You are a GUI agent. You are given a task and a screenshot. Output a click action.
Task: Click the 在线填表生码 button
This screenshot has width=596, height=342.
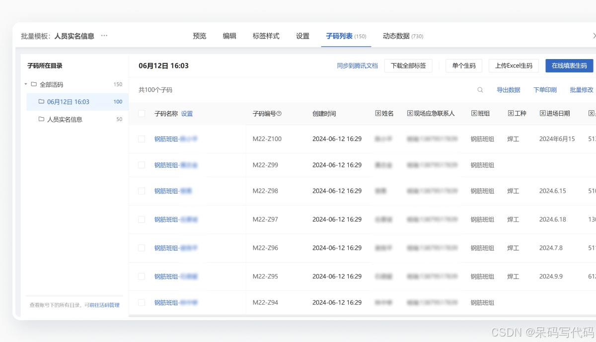coord(569,66)
